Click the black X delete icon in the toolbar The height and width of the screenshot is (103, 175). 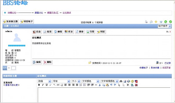coord(128,85)
